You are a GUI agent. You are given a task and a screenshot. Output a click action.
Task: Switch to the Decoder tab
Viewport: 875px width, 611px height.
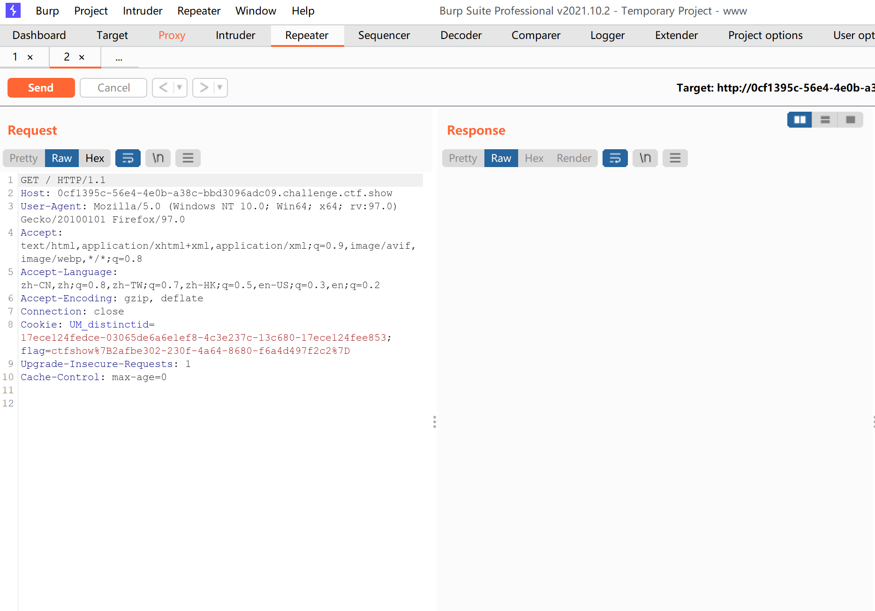(461, 35)
